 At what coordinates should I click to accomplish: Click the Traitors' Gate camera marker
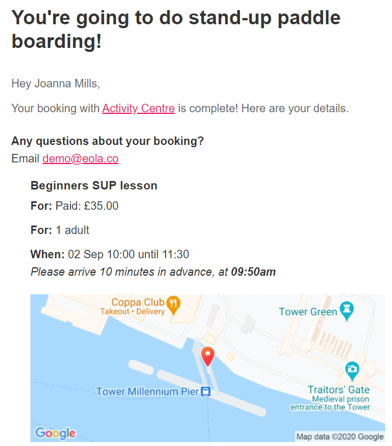(x=352, y=371)
